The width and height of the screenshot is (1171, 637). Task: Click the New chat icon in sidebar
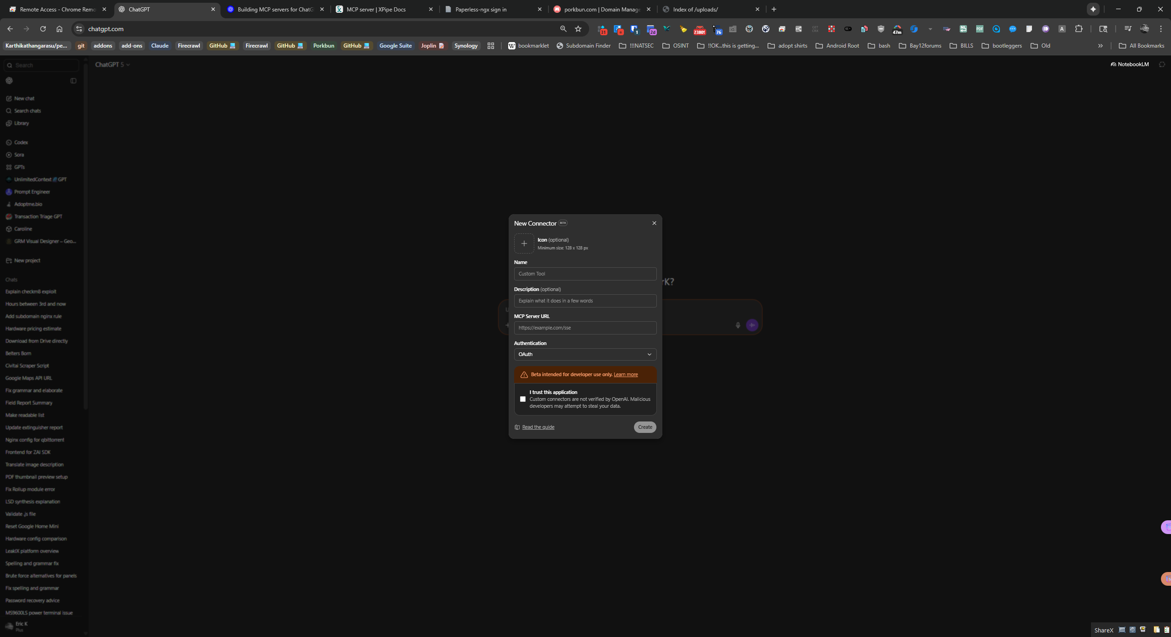click(9, 98)
